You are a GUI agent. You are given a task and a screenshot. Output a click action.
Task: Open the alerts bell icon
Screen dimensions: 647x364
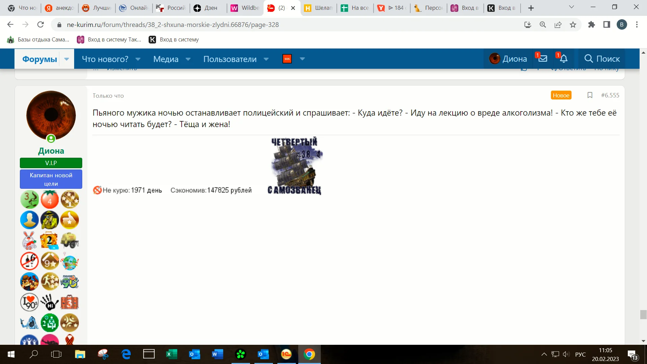point(563,59)
